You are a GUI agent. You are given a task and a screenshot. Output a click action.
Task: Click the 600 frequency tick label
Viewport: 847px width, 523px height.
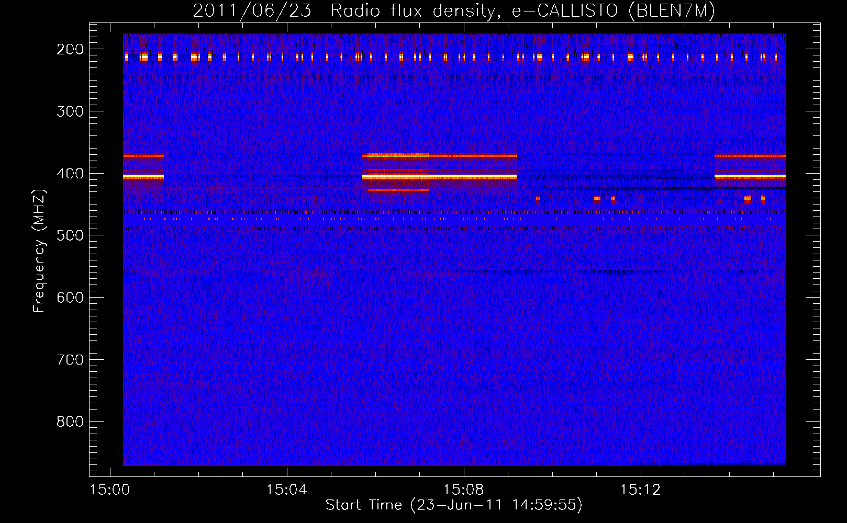click(70, 298)
